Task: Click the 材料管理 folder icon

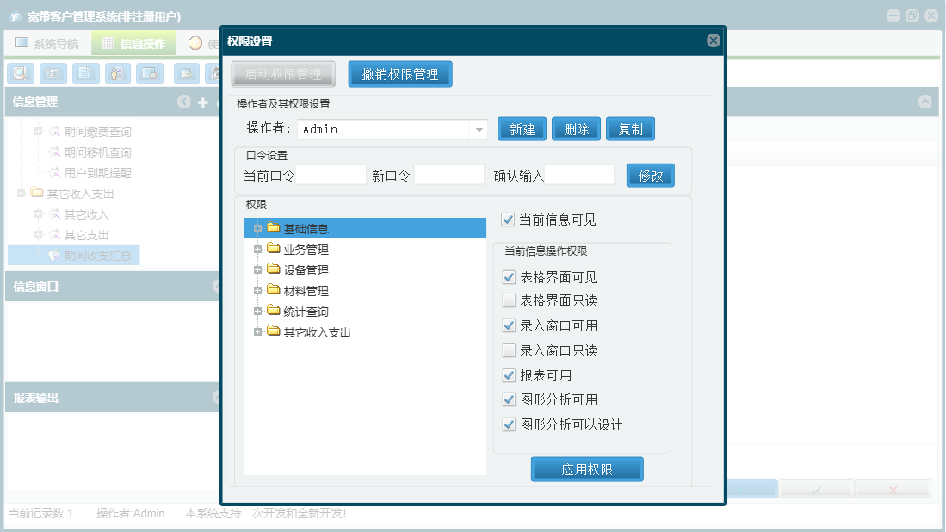Action: 274,290
